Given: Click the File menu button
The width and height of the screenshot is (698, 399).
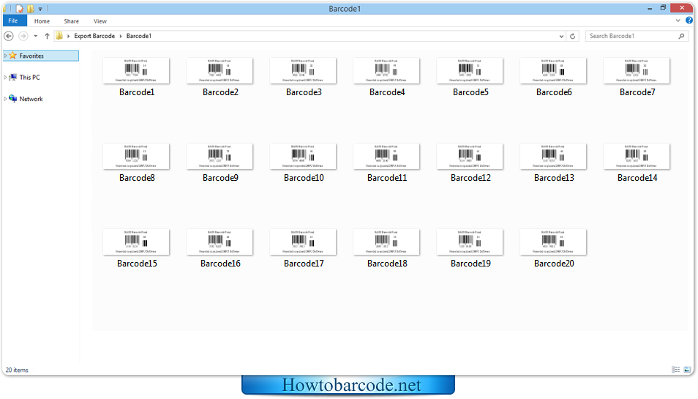Looking at the screenshot, I should click(14, 21).
